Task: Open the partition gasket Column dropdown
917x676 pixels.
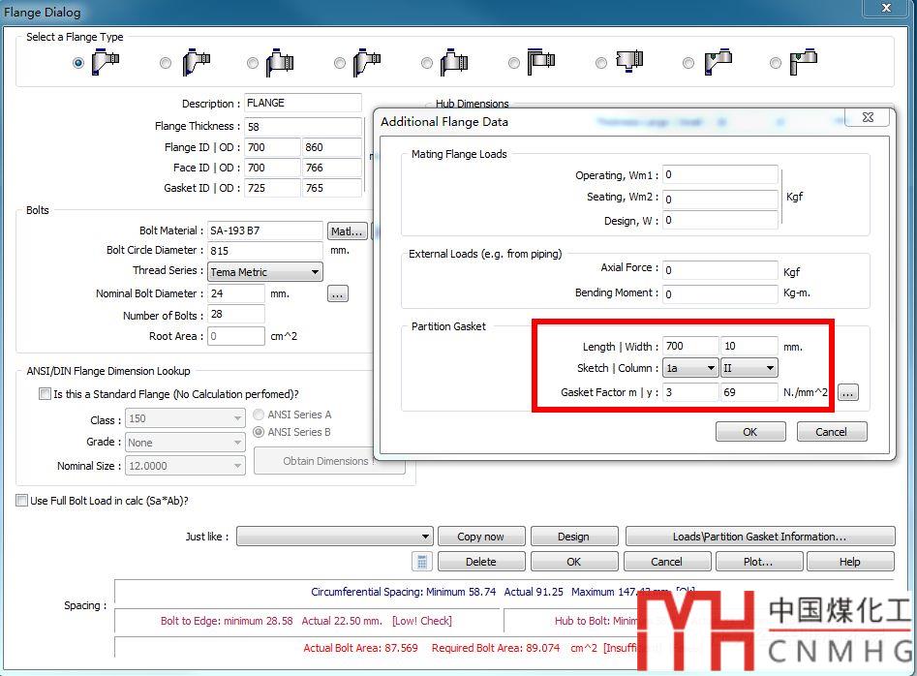Action: (x=749, y=368)
